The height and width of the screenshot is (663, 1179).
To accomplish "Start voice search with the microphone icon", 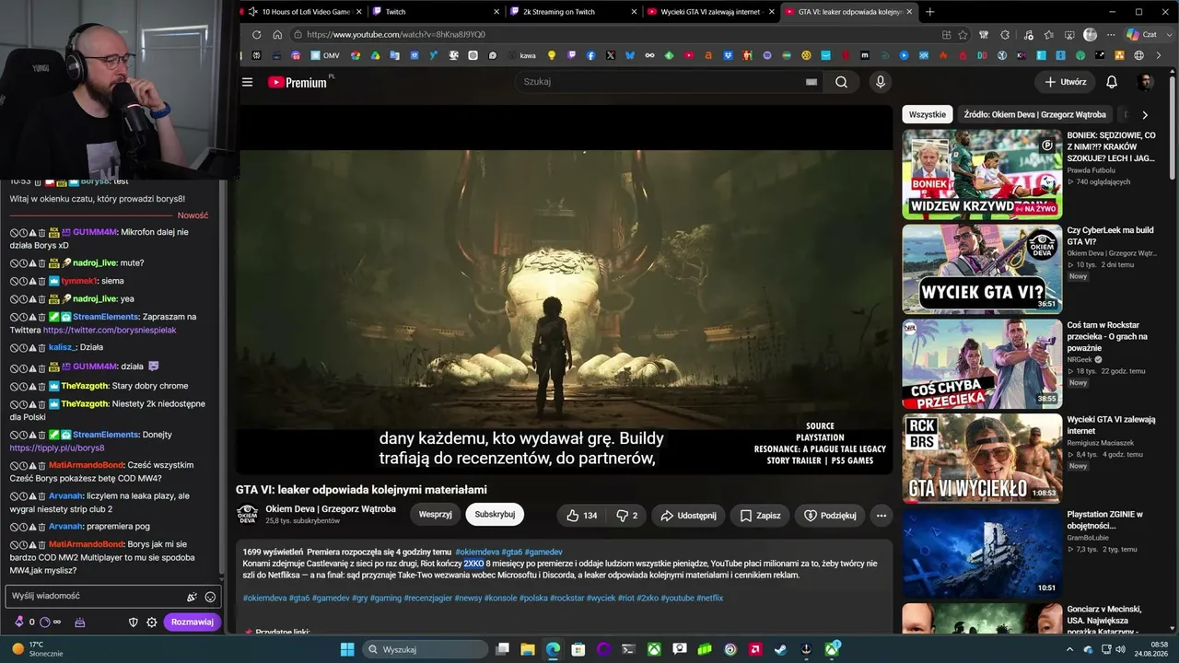I will coord(881,82).
